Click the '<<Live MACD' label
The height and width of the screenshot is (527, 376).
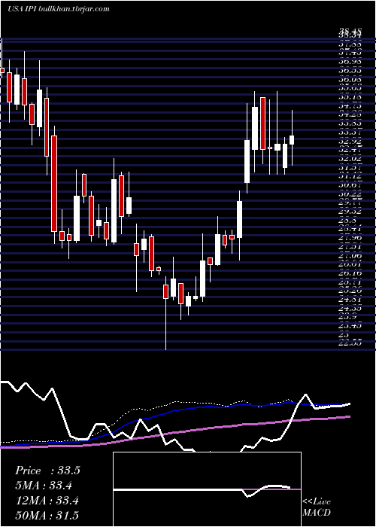click(317, 507)
